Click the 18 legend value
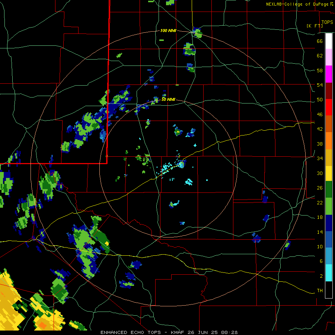Image resolution: width=335 pixels, height=335 pixels. 320,217
